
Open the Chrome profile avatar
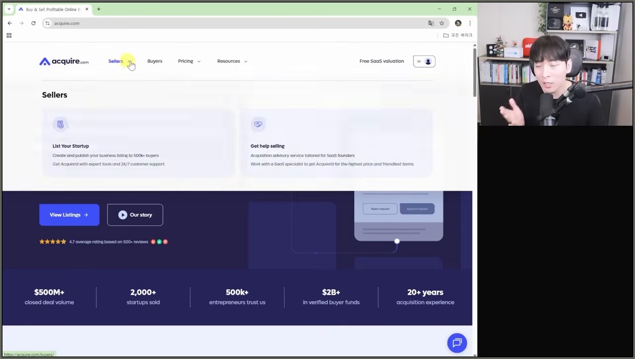pos(458,23)
